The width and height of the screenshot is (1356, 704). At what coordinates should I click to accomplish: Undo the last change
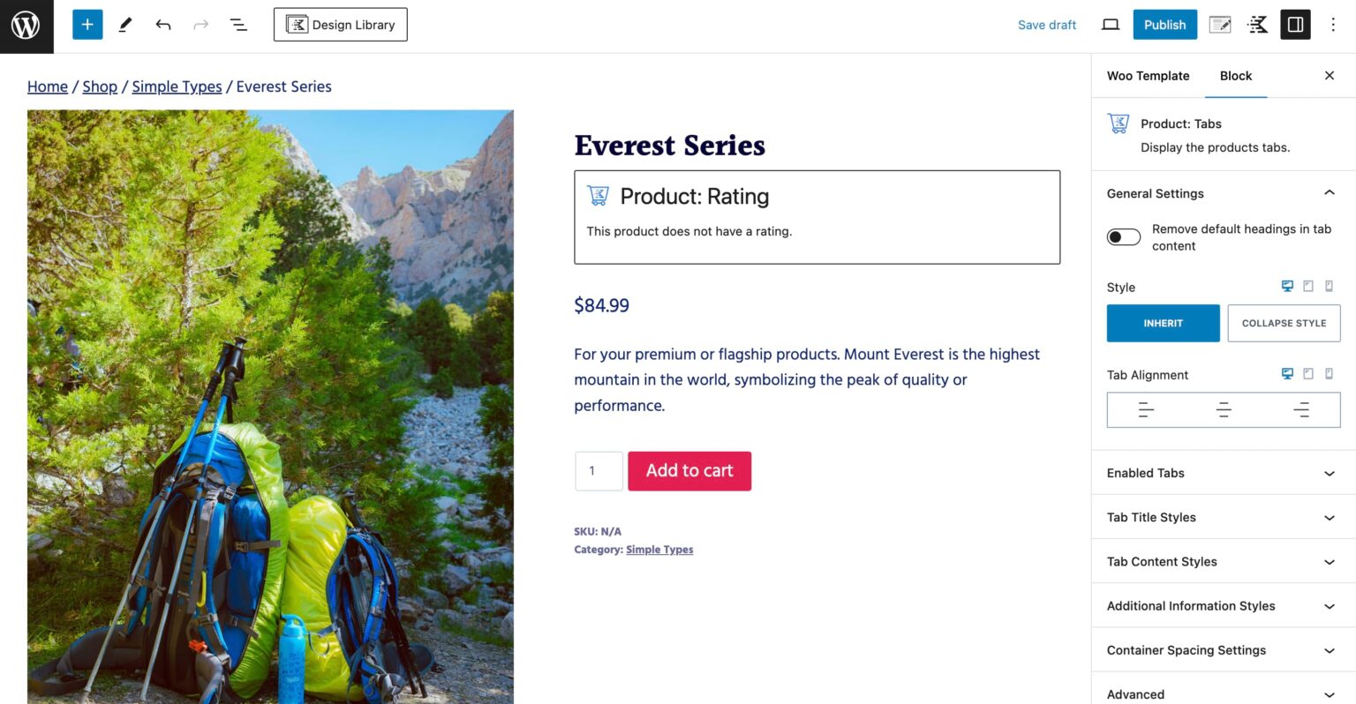[x=163, y=25]
